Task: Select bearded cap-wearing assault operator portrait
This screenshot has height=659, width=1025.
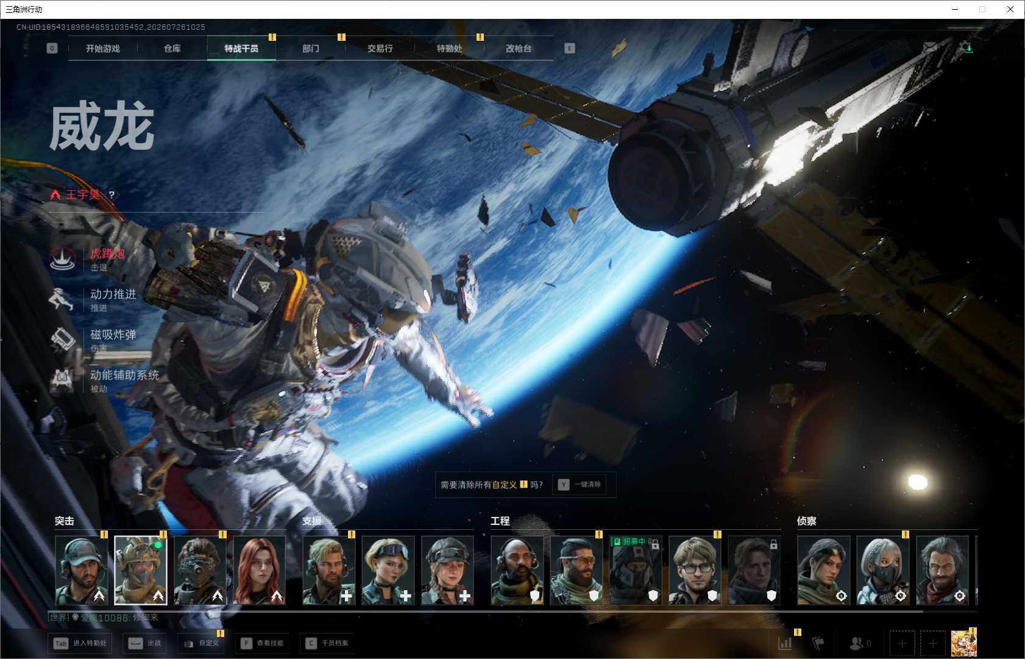Action: tap(82, 570)
